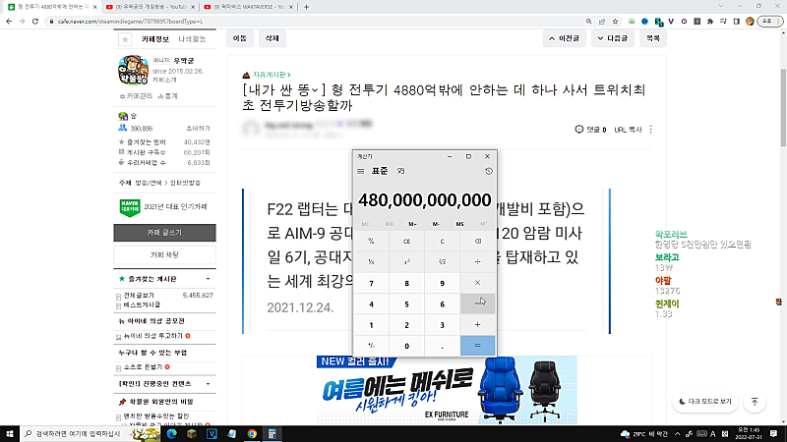
Task: Click digit 0 on the calculator
Action: point(406,346)
